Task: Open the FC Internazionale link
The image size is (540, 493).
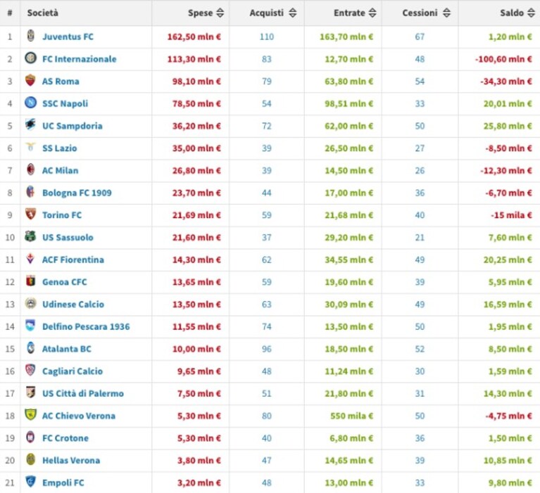Action: (80, 59)
